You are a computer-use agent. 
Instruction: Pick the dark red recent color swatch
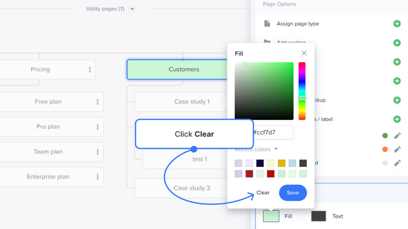(x=249, y=174)
